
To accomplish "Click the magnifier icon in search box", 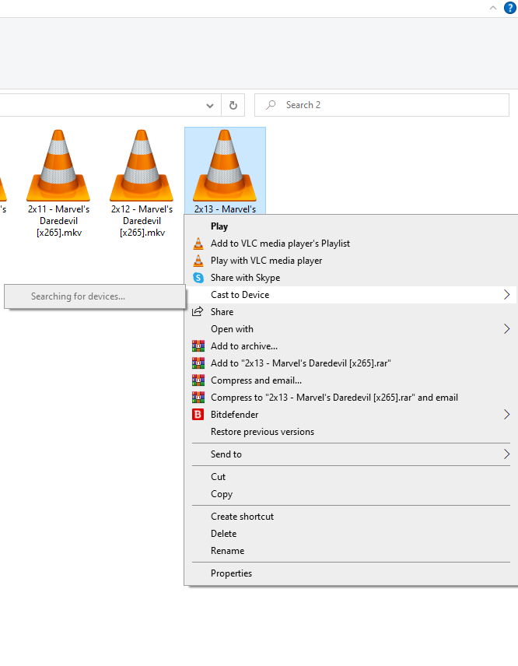I will pos(271,105).
